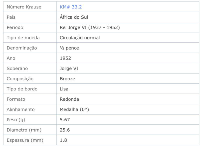The image size is (204, 147).
Task: Click the Tipo de bordo label
Action: click(x=22, y=89)
